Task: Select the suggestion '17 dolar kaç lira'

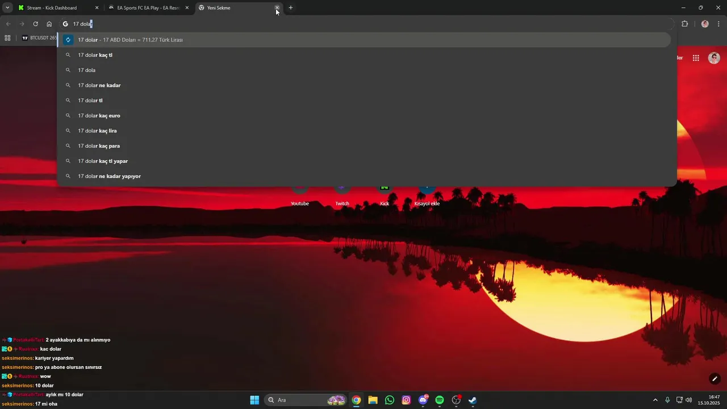Action: (x=363, y=131)
